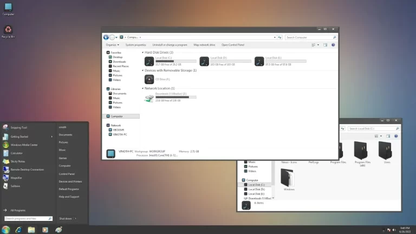Open Help and Support in Start menu
This screenshot has width=416, height=234.
point(69,197)
